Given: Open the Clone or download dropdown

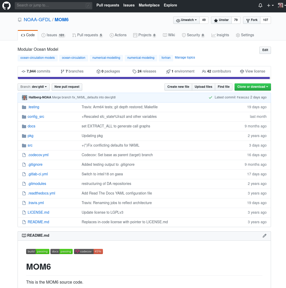Looking at the screenshot, I should 252,87.
